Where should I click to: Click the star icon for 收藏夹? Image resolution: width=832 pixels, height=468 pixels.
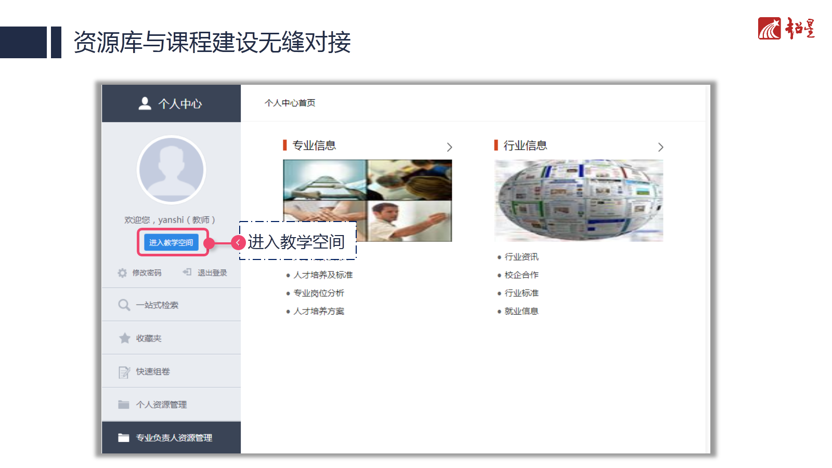click(x=125, y=339)
